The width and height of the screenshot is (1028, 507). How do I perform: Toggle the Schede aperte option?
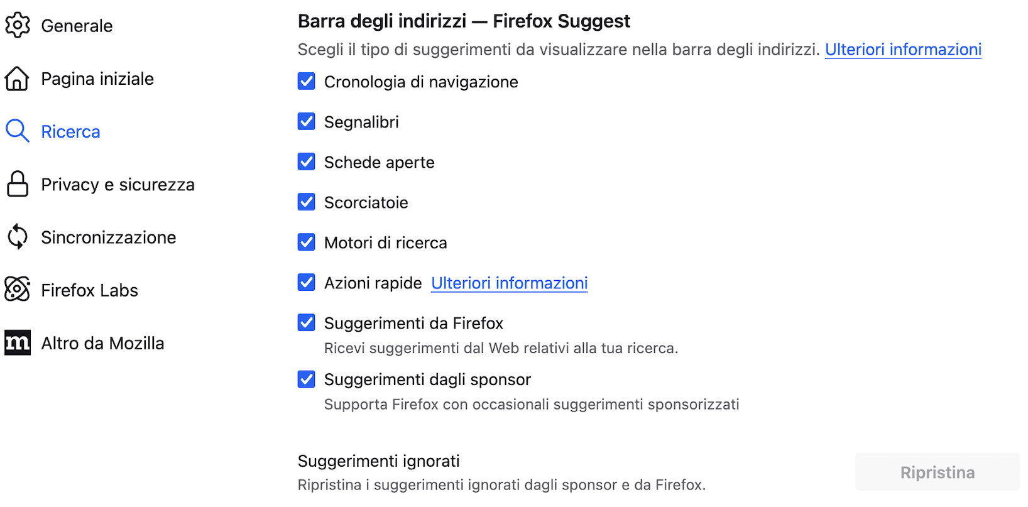pos(306,161)
